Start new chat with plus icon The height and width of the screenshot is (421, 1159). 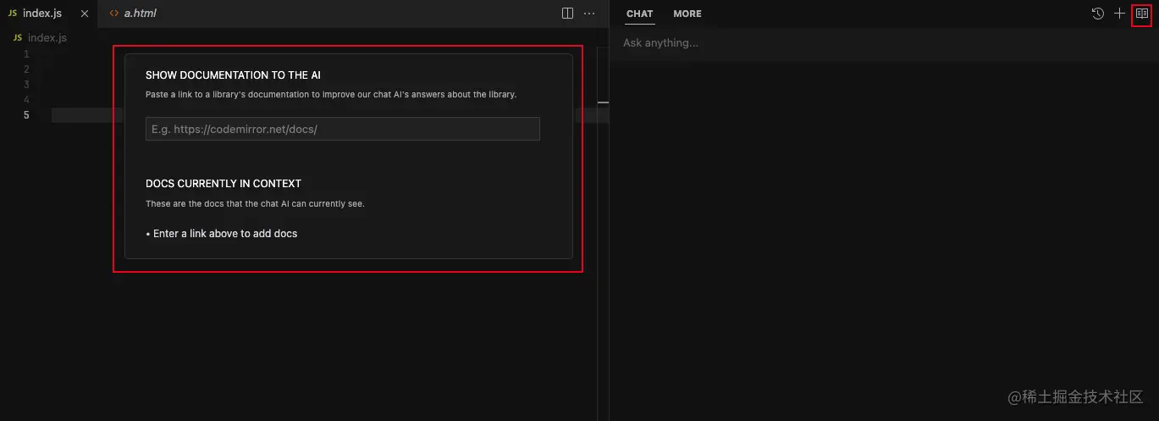[1119, 14]
